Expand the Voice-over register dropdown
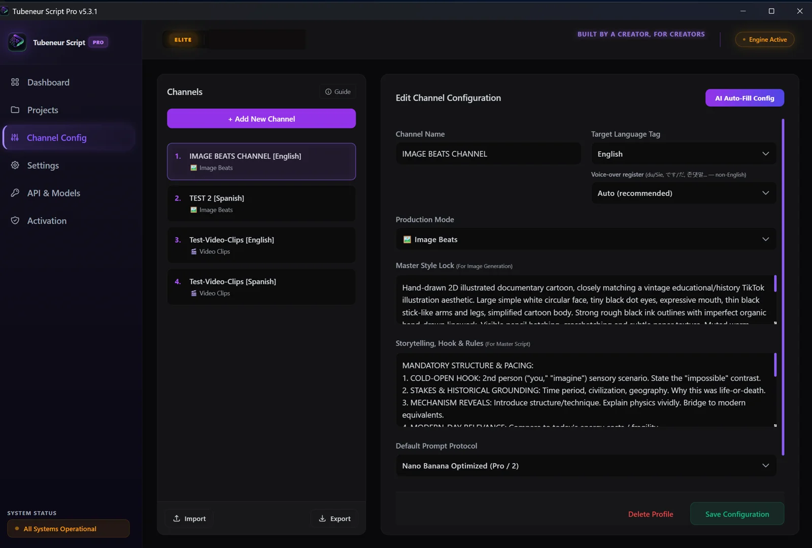 point(684,193)
